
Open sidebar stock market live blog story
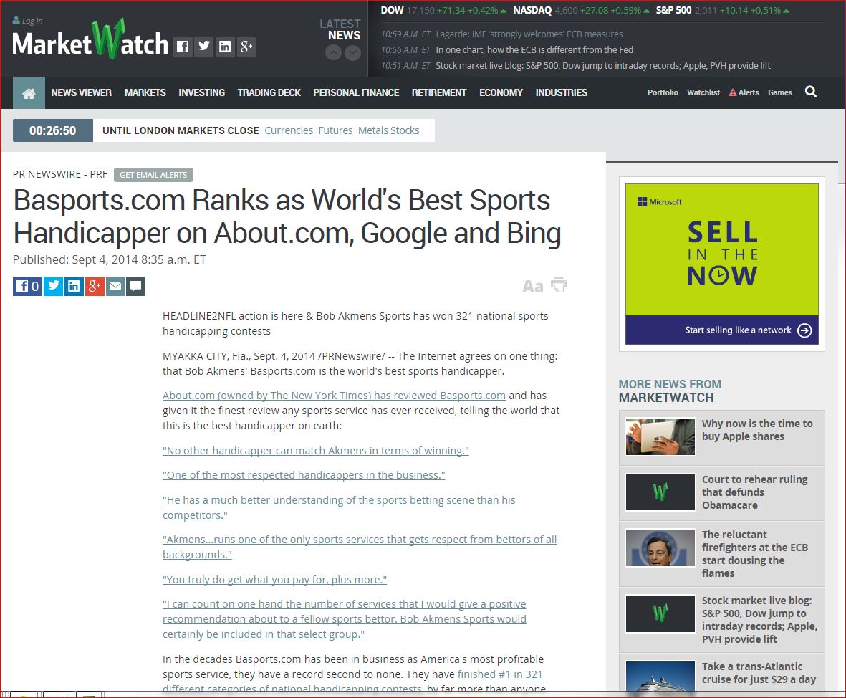pyautogui.click(x=759, y=620)
